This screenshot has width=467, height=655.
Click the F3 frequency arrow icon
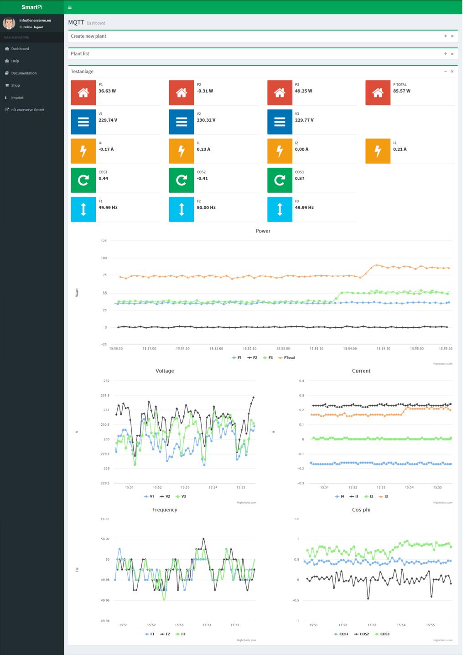pyautogui.click(x=280, y=209)
